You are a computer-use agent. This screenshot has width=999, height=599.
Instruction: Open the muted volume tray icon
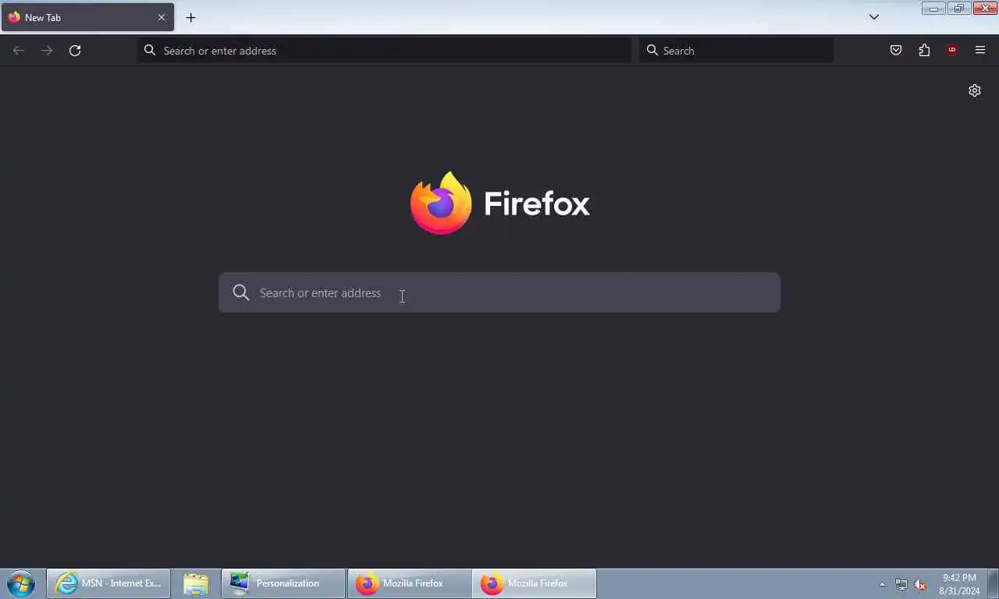tap(920, 584)
